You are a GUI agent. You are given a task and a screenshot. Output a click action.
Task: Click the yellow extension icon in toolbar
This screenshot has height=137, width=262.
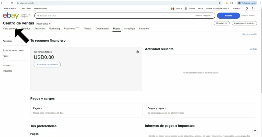point(227,3)
